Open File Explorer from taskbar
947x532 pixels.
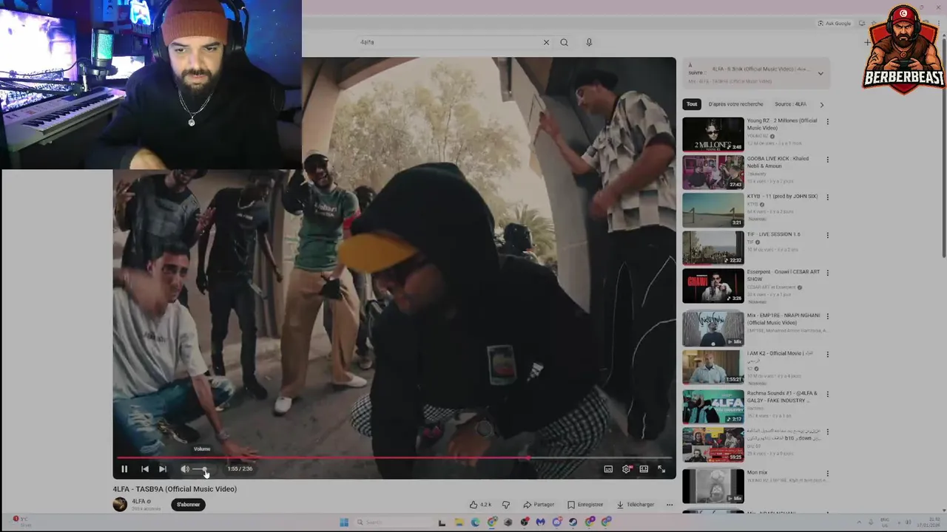[x=459, y=522]
